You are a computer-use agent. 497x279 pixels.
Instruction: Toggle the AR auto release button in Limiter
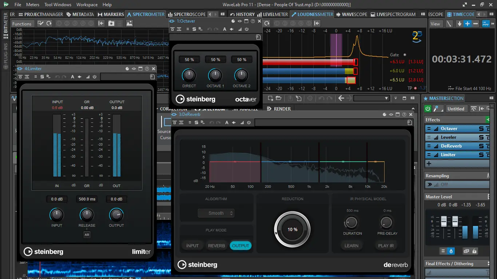tap(87, 235)
